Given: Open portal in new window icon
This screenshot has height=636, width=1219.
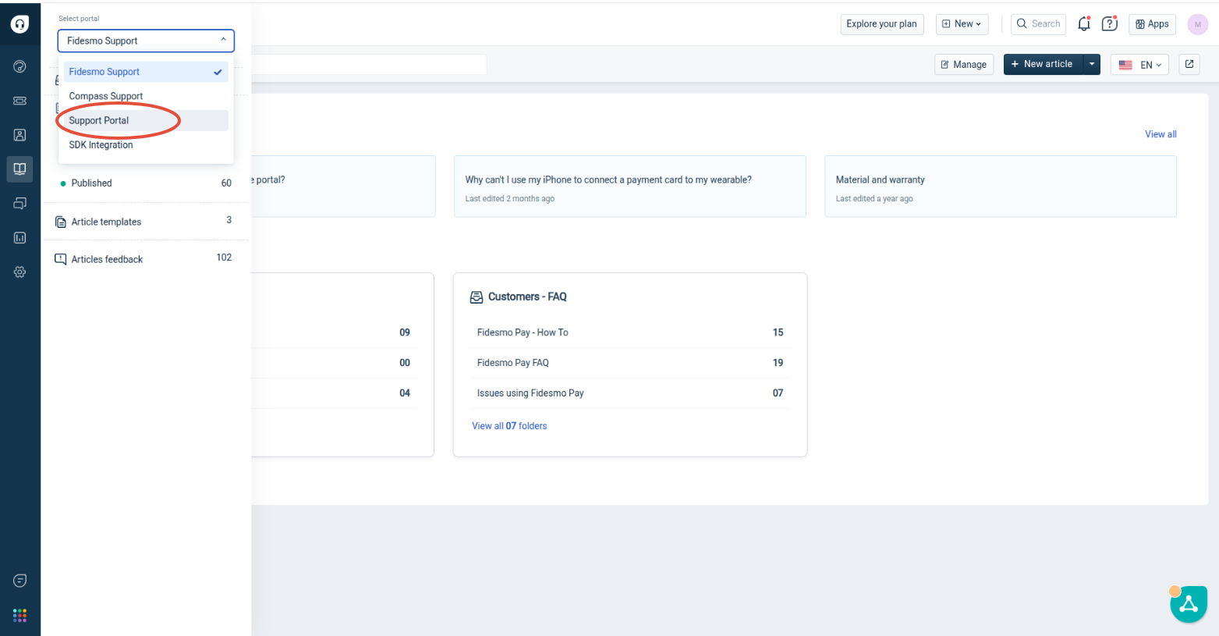Looking at the screenshot, I should [1189, 64].
